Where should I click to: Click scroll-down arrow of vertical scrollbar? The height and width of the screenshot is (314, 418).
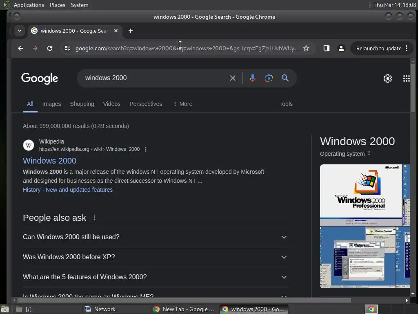point(413,294)
